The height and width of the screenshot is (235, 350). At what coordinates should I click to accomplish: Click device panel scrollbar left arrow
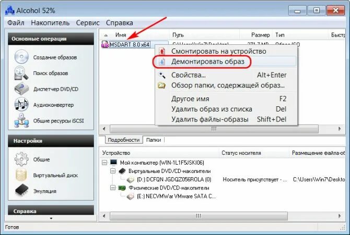pyautogui.click(x=104, y=216)
